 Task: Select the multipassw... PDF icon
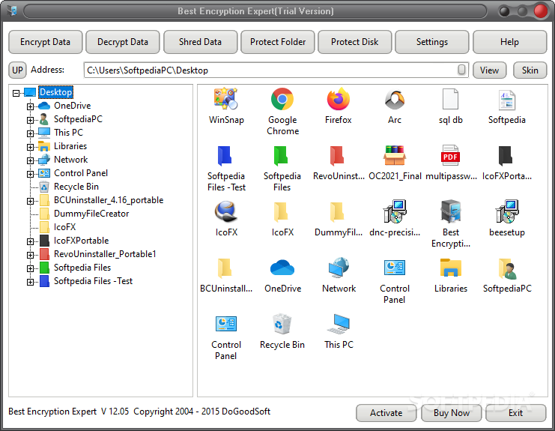pos(450,155)
